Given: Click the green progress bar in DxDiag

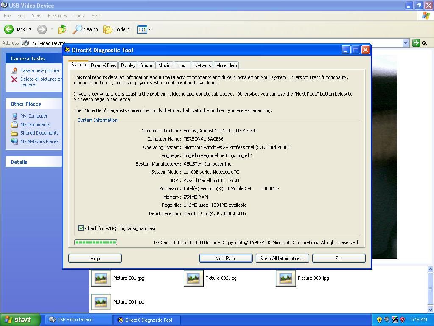Looking at the screenshot, I should 95,242.
